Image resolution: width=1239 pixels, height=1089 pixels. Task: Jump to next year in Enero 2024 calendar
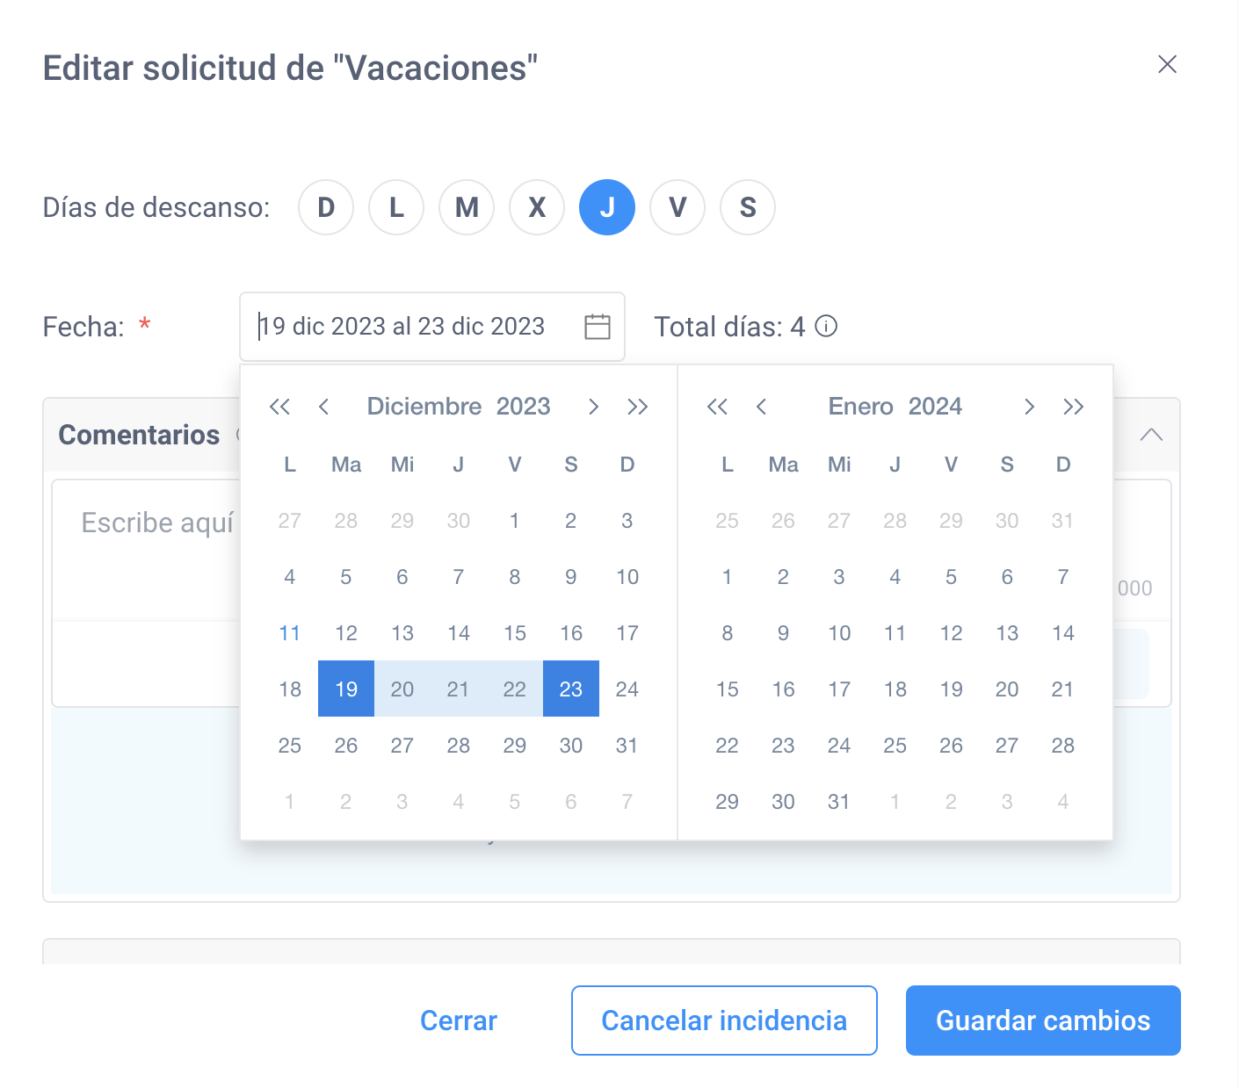pyautogui.click(x=1073, y=407)
